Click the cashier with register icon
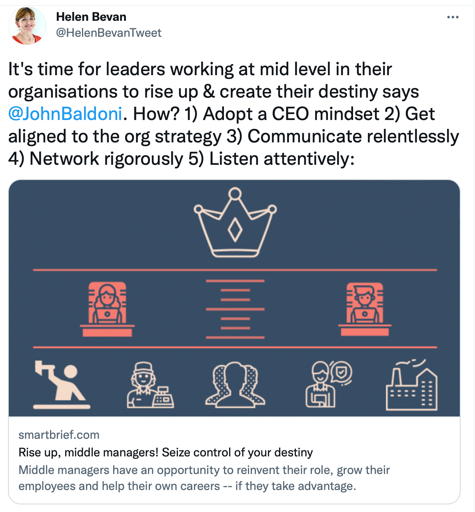The height and width of the screenshot is (512, 475). 150,385
